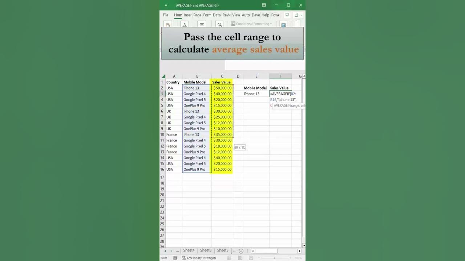Switch to the Automate ribbon tab
This screenshot has height=261, width=465.
[x=246, y=15]
